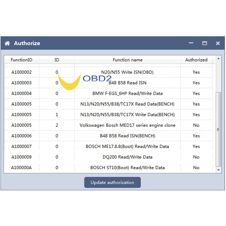Click the ID column header

[57, 60]
